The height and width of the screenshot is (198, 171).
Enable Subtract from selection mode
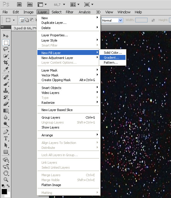(32, 20)
